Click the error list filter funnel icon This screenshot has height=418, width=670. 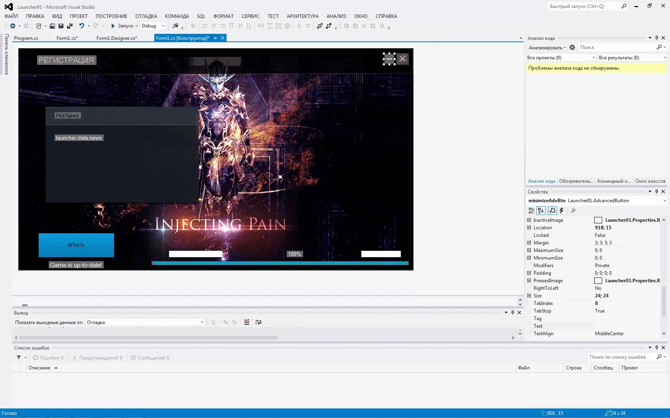tap(19, 357)
